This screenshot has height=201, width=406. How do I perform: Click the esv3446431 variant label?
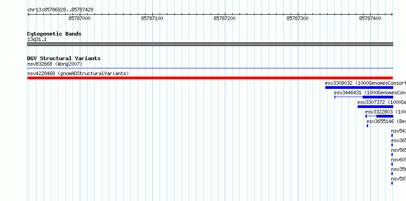[x=370, y=93]
